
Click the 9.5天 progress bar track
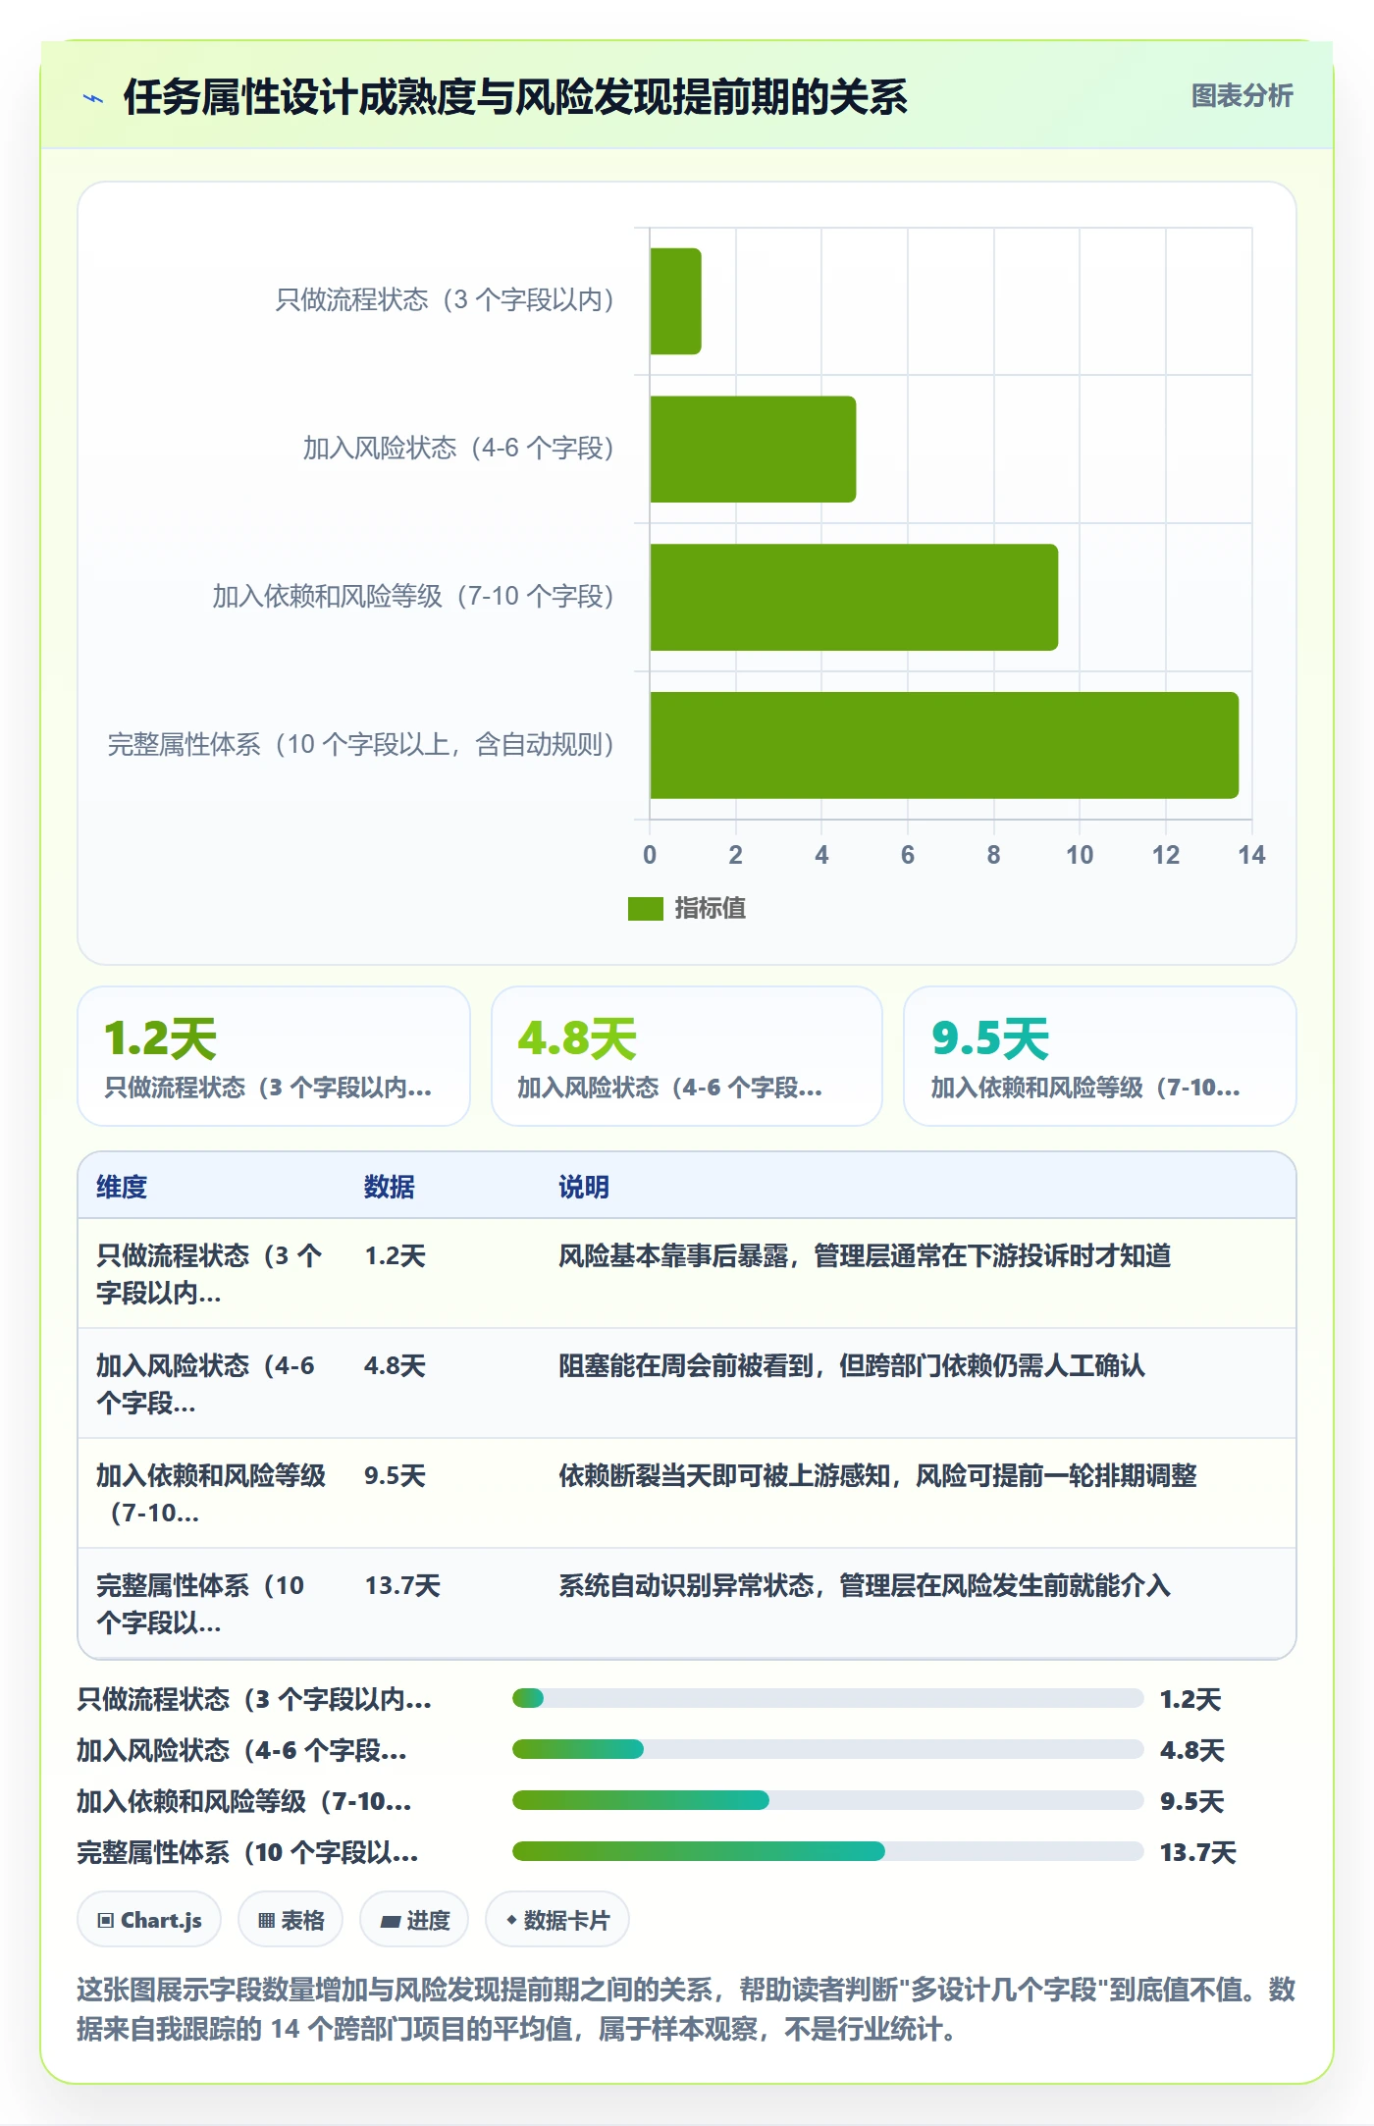pos(827,1801)
